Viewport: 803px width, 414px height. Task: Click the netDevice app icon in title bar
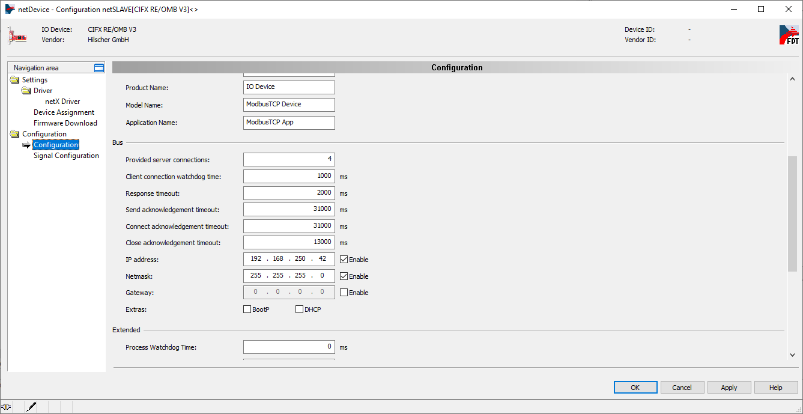[x=10, y=9]
